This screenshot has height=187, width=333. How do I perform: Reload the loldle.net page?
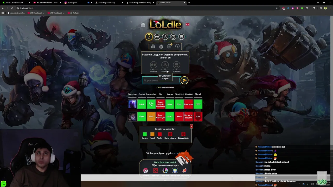point(12,8)
